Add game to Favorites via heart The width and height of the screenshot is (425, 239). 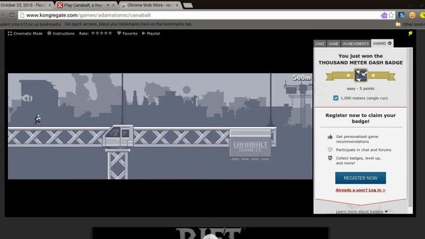119,33
